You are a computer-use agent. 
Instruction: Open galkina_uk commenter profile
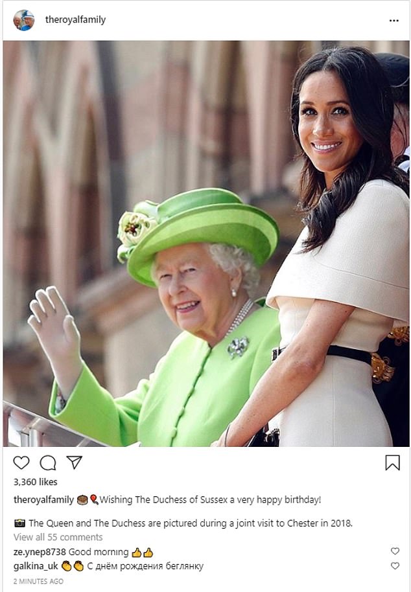(36, 566)
